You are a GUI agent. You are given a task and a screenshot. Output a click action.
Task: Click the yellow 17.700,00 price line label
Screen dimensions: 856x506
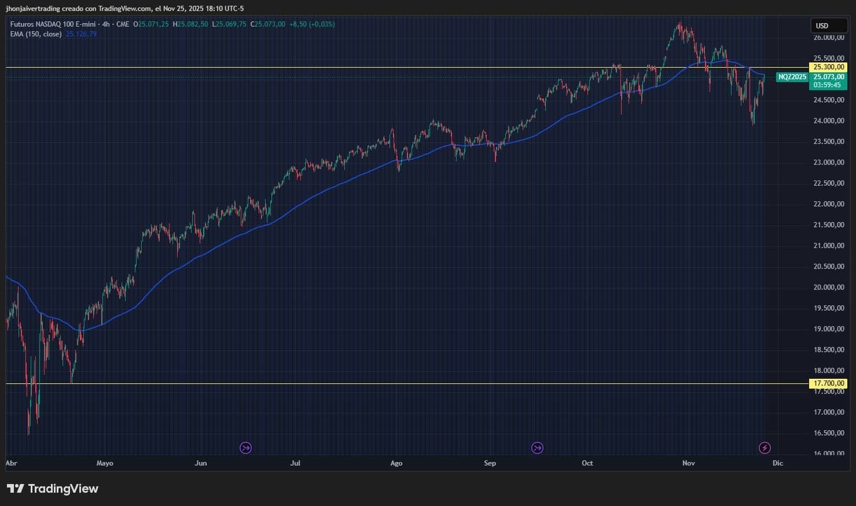click(828, 383)
